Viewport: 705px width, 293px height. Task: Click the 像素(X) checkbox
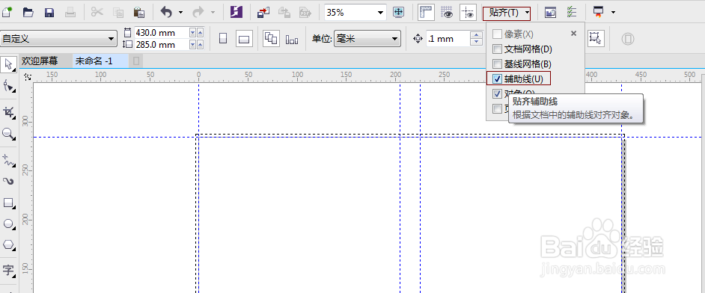497,34
